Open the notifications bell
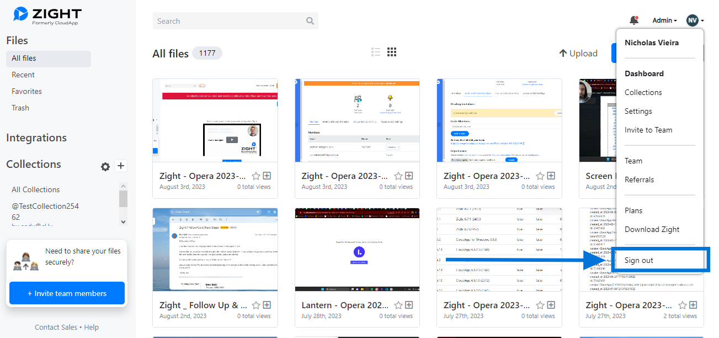719x338 pixels. 634,20
